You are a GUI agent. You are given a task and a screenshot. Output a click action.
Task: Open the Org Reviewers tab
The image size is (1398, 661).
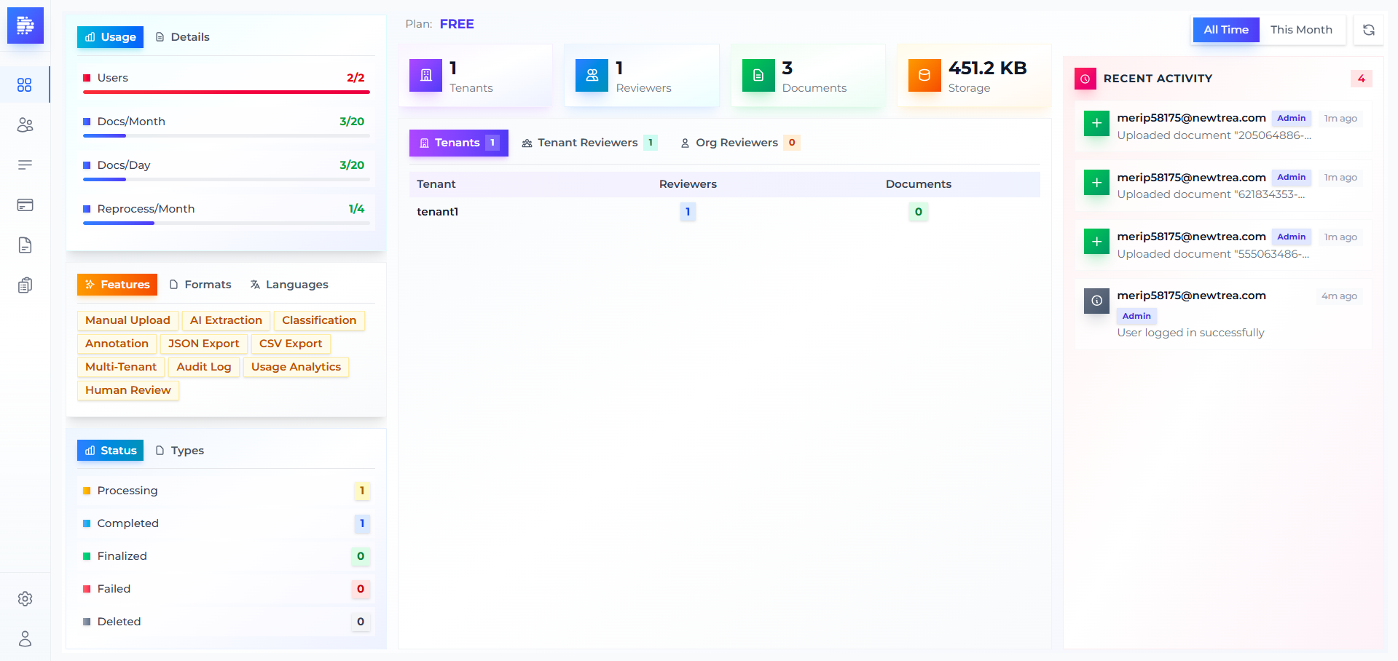738,143
